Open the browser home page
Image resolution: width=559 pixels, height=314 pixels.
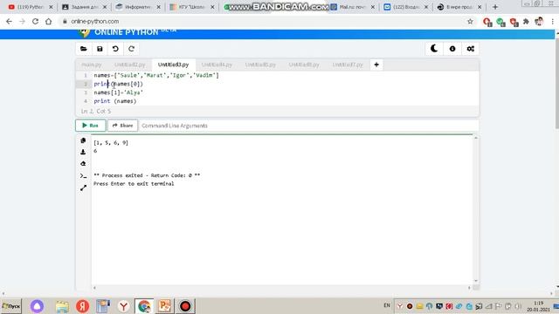point(49,21)
